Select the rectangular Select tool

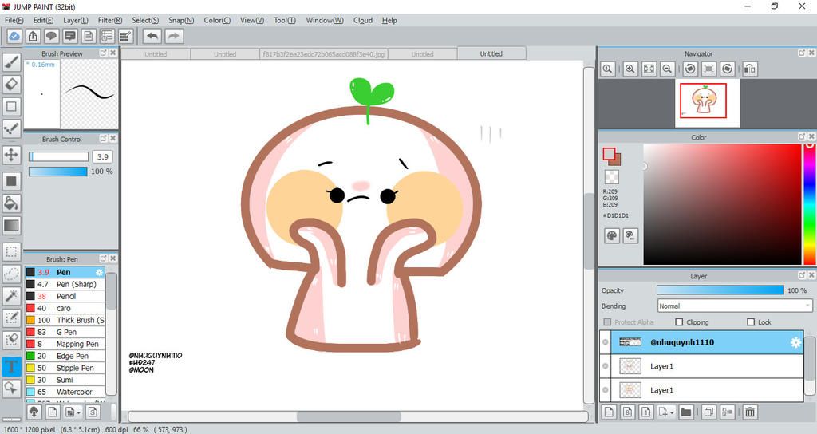[x=11, y=251]
